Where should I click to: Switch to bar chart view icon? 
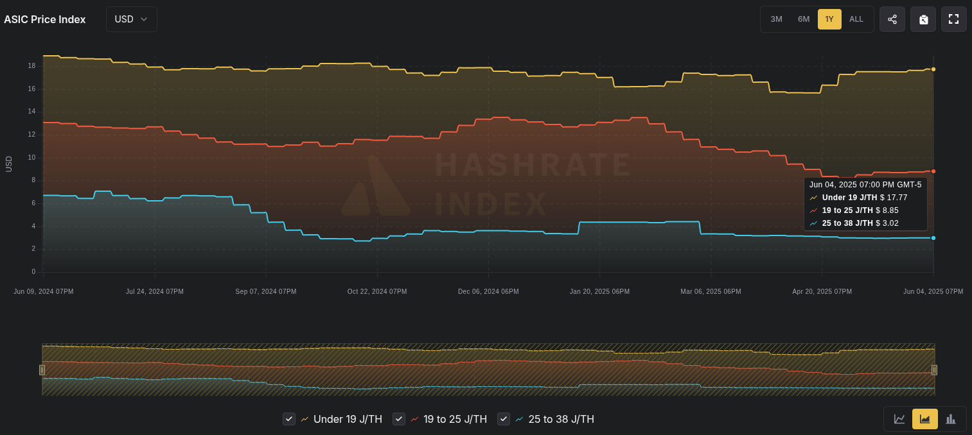[950, 419]
